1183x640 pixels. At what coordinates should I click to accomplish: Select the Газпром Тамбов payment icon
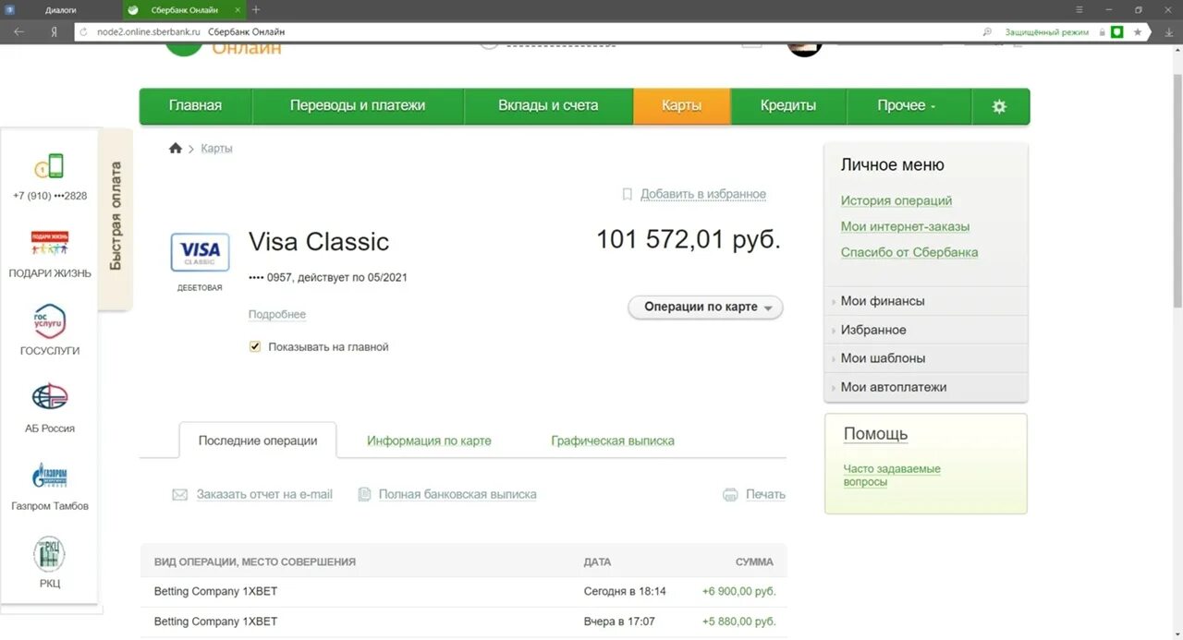pos(50,476)
